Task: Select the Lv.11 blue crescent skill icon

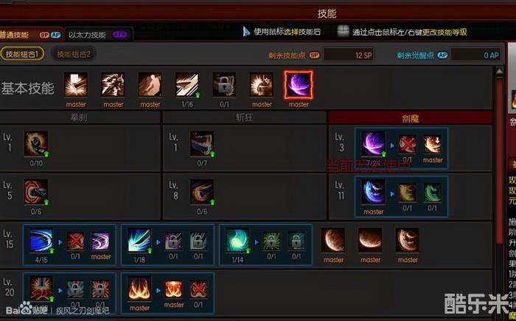Action: pos(373,192)
